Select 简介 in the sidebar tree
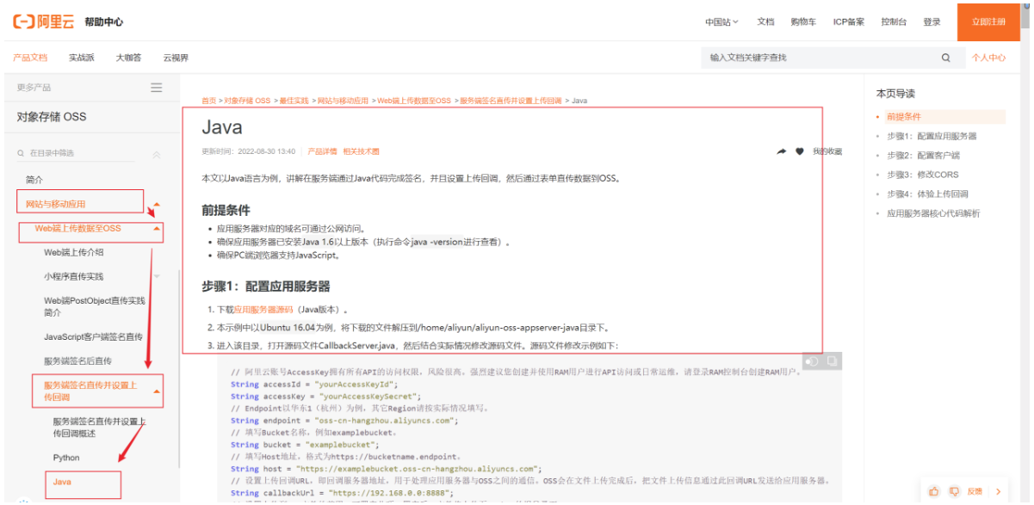The height and width of the screenshot is (505, 1034). tap(34, 180)
